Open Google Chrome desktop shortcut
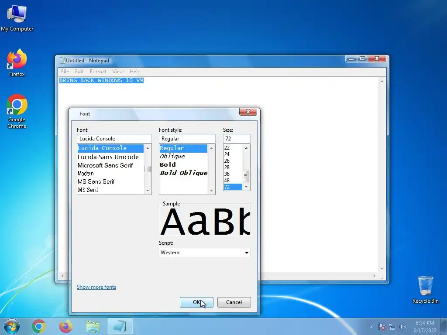447x335 pixels. (x=17, y=111)
